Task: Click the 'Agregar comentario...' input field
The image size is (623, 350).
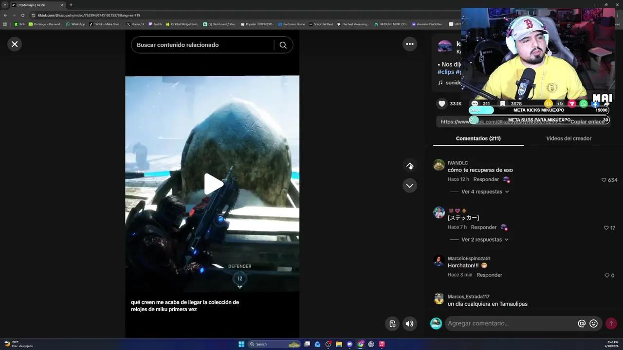Action: (511, 323)
